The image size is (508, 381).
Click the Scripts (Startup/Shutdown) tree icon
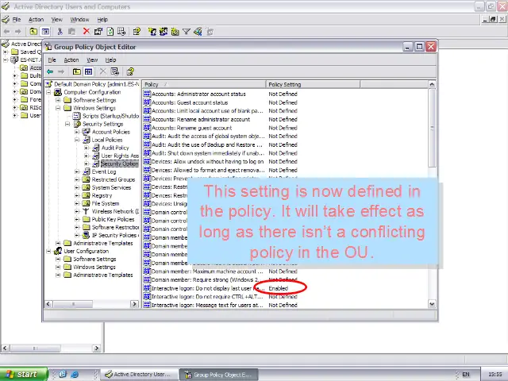point(77,116)
